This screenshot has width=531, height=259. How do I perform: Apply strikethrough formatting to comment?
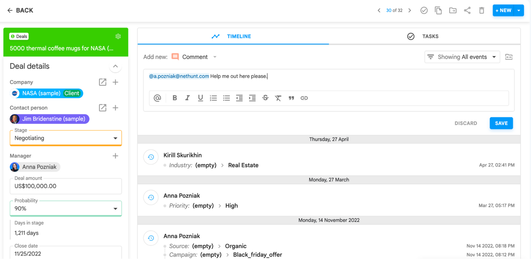pyautogui.click(x=265, y=98)
